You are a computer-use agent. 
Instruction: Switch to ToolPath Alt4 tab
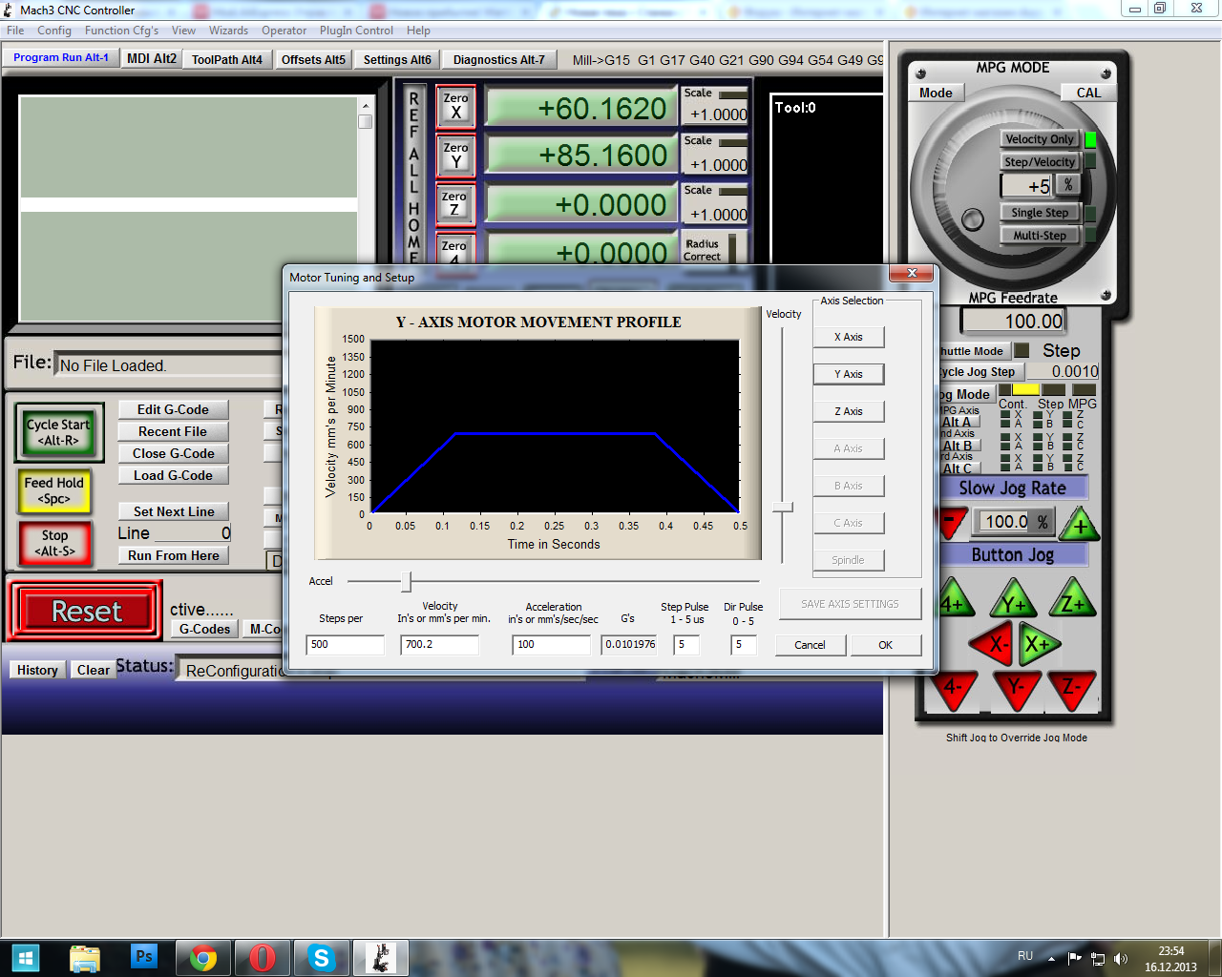227,59
